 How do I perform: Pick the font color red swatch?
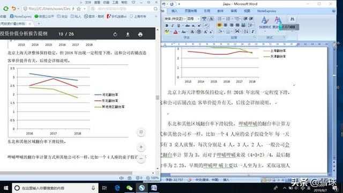tap(175, 32)
